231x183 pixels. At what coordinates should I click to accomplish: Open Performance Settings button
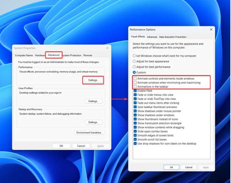[94, 80]
